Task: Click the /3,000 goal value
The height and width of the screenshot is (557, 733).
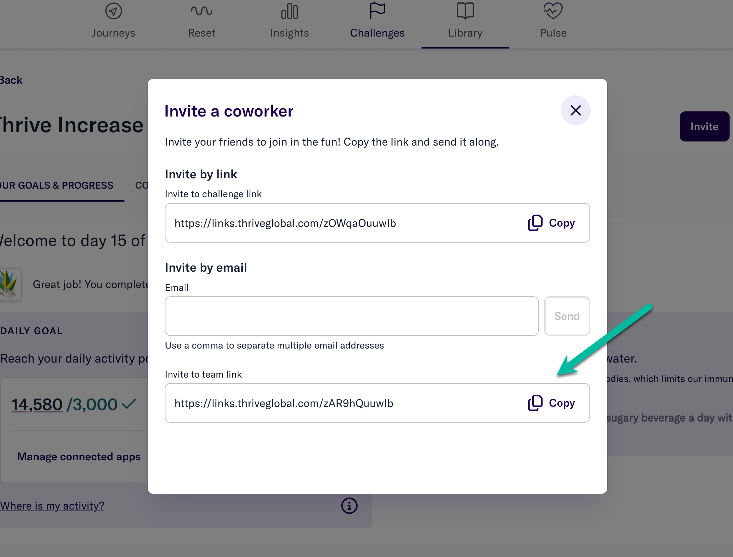Action: point(92,405)
